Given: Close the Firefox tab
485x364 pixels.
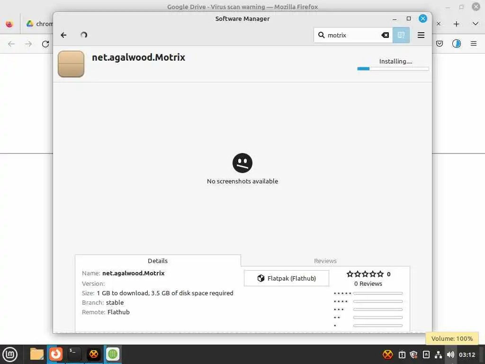Looking at the screenshot, I should tap(439, 24).
